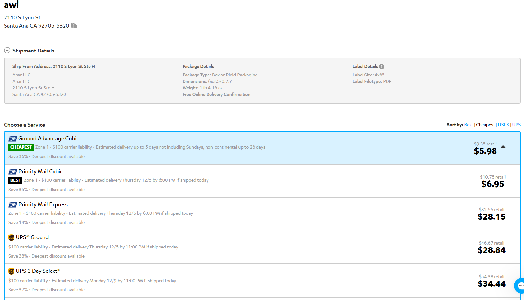Select UPS 3 Day Select® service title
Screen dimensions: 524x300
pyautogui.click(x=38, y=271)
